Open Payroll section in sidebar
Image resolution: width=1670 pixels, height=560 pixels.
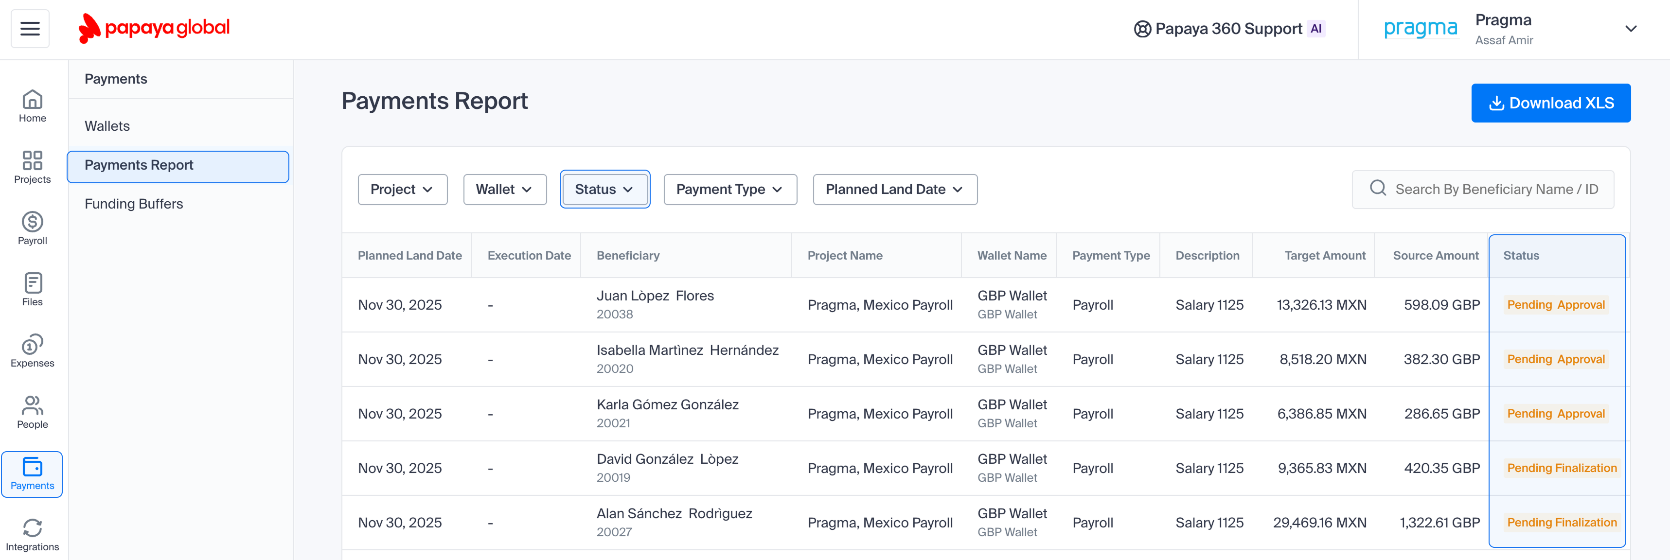(x=33, y=228)
